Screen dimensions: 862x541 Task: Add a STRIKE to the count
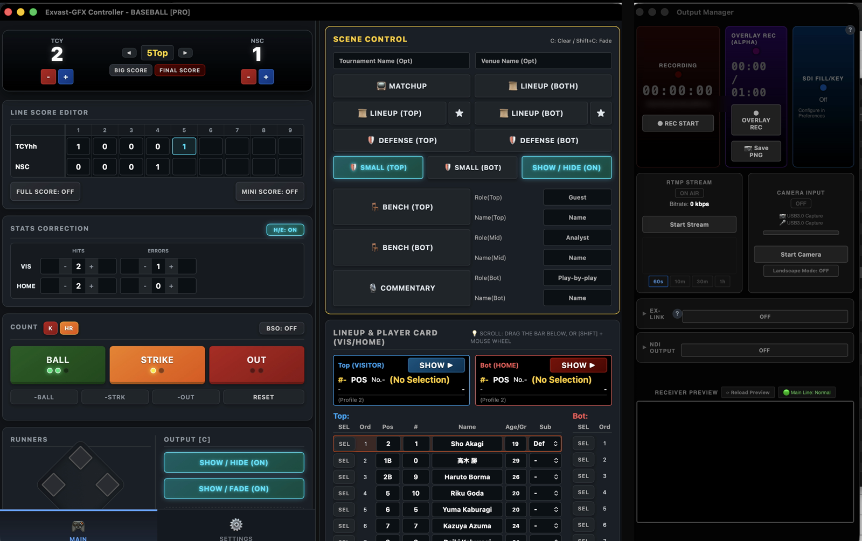157,364
